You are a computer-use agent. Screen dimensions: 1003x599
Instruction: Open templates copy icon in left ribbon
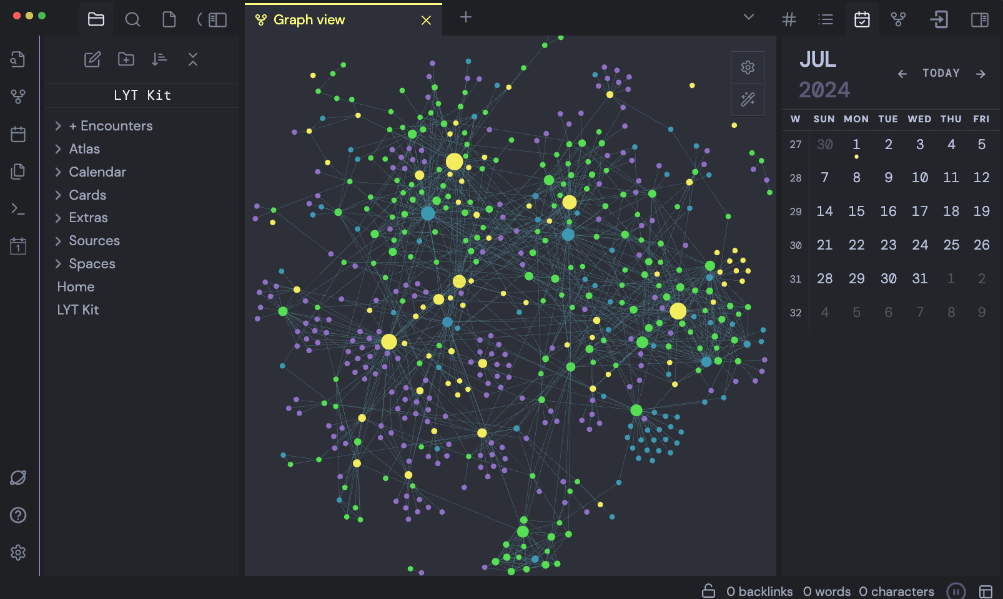(18, 172)
